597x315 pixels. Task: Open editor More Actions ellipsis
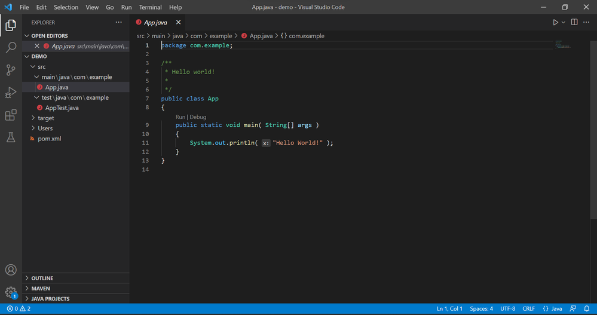point(586,22)
